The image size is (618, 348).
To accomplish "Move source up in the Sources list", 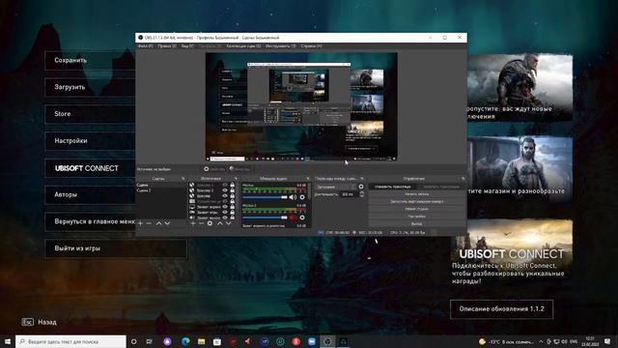I will tap(220, 223).
